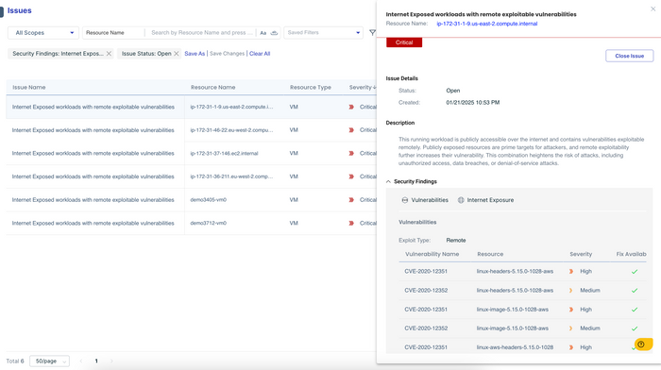This screenshot has height=370, width=661.
Task: Open CVE-2020-12351 for linux-headers-5.15.0-1028-aws
Action: pyautogui.click(x=426, y=272)
